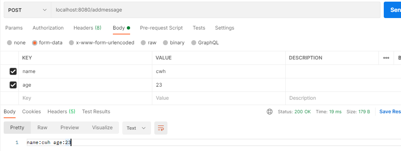The image size is (401, 151).
Task: Click the request URL input field
Action: coord(216,10)
